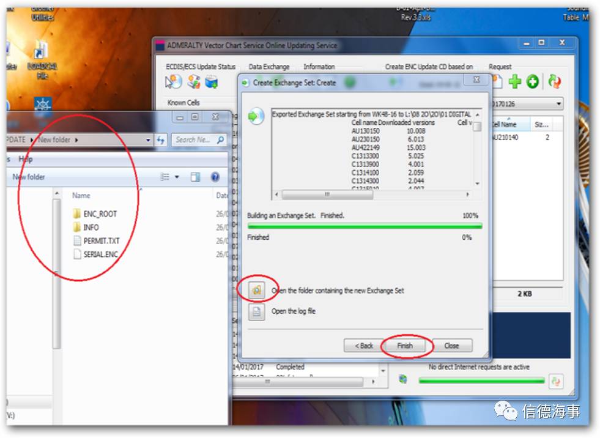This screenshot has width=600, height=438.
Task: Click the Siz... column header
Action: pos(541,124)
